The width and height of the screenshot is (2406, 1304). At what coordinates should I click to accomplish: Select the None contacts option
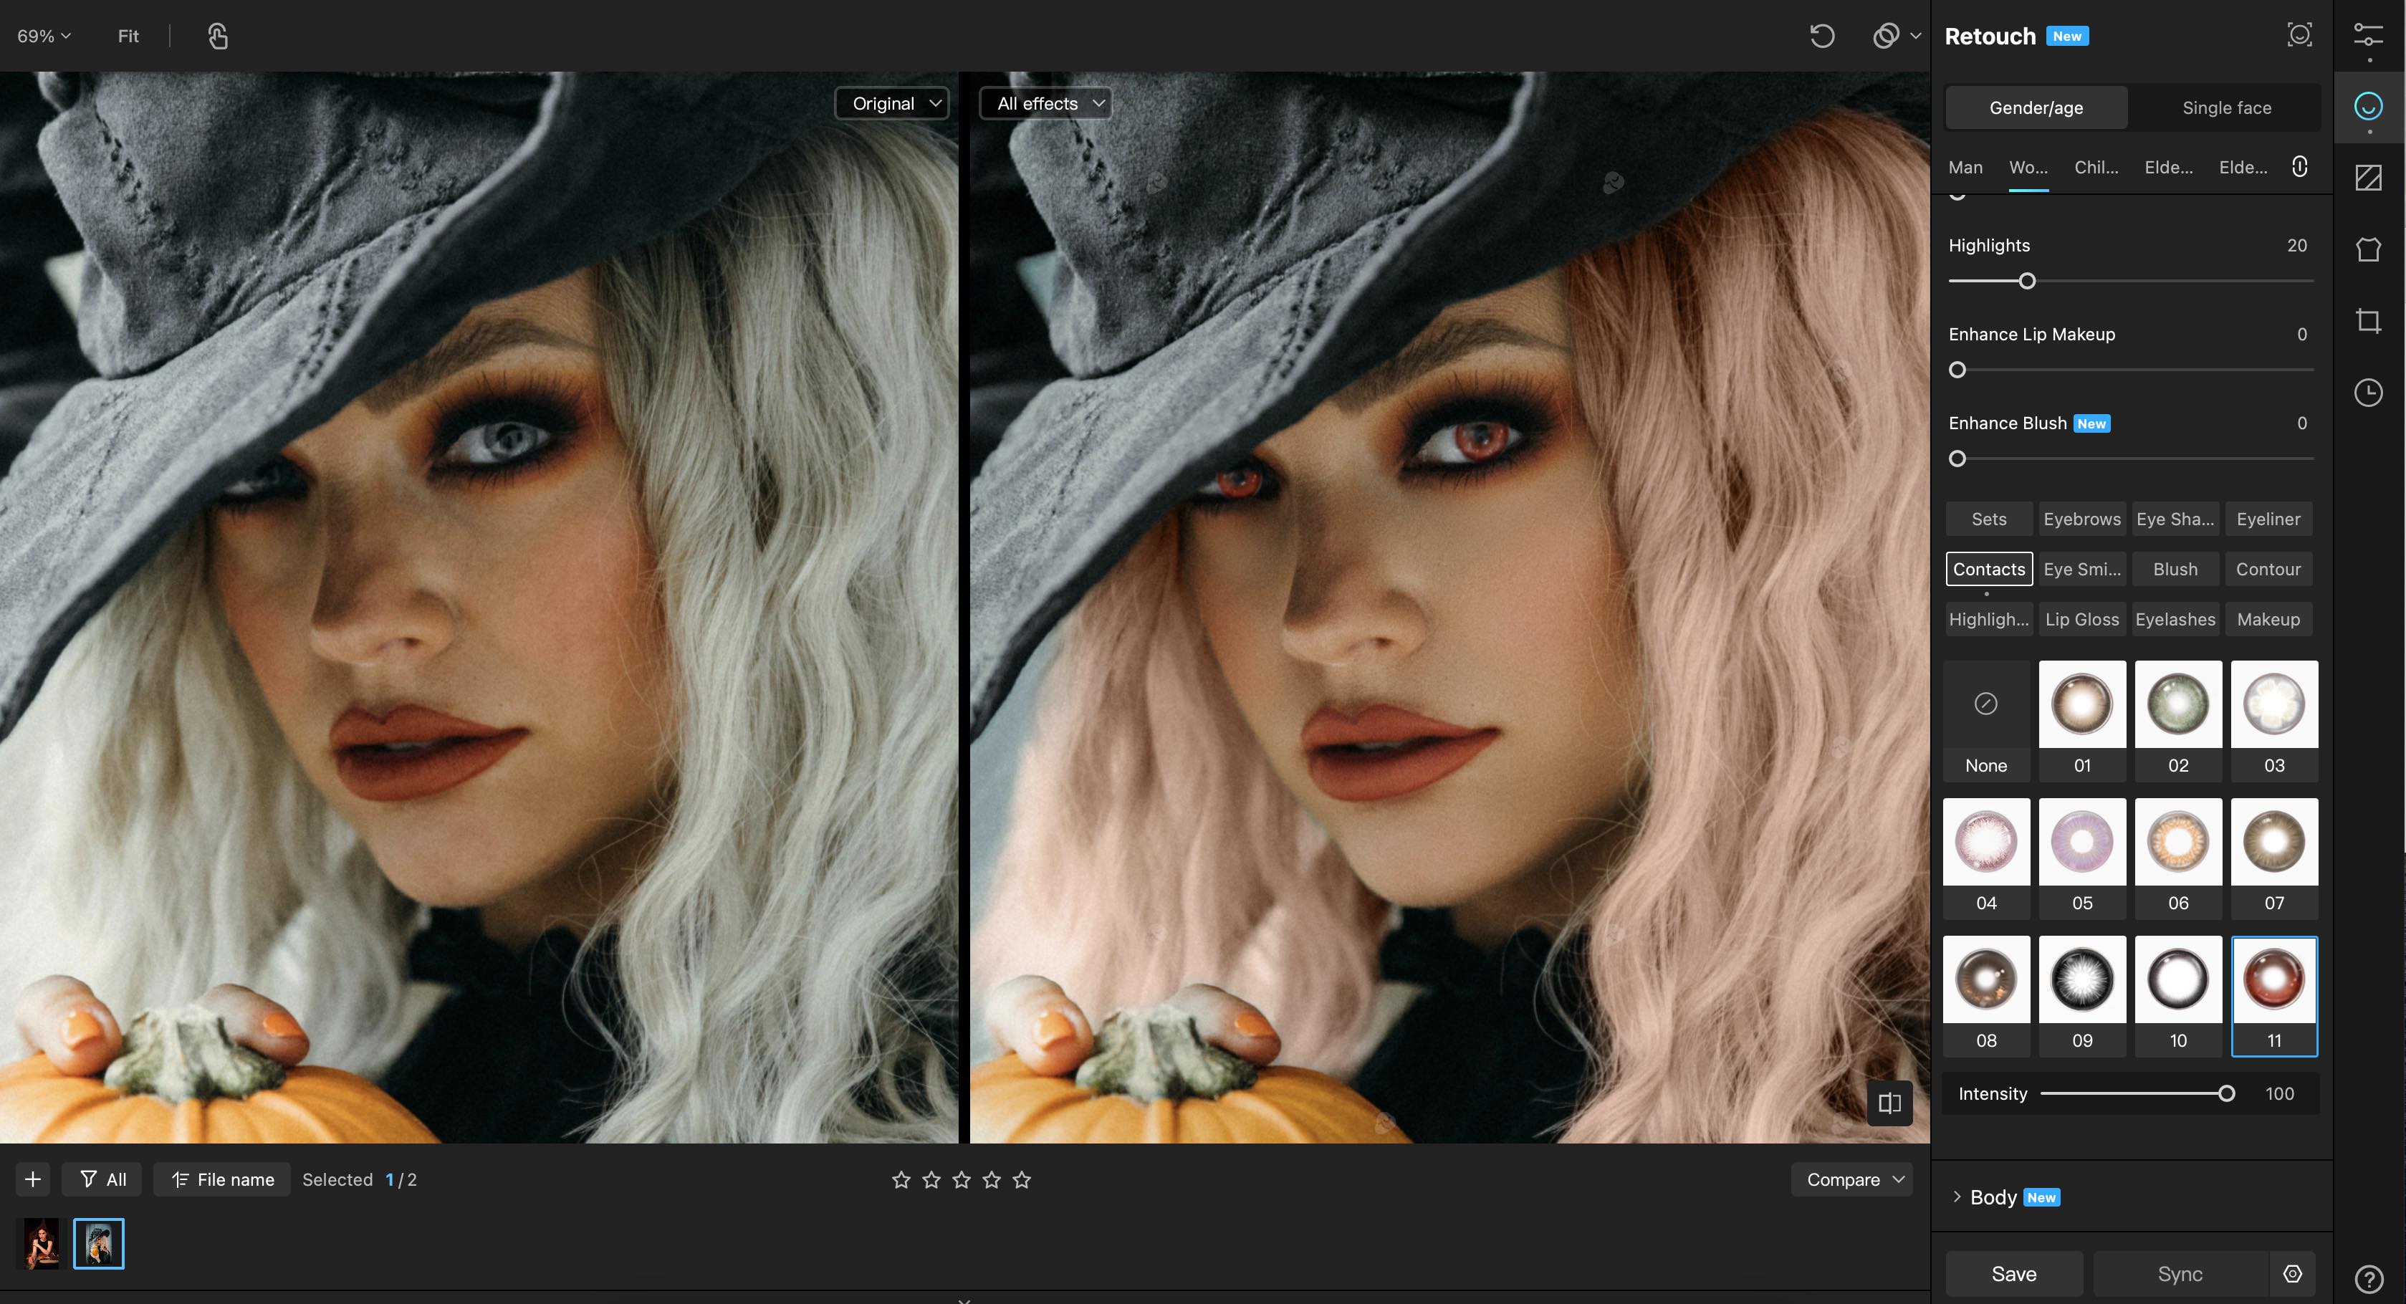coord(1985,720)
